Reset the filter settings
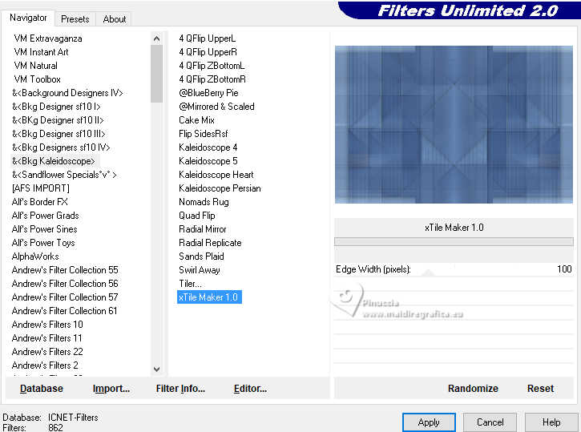581x432 pixels. [x=540, y=389]
